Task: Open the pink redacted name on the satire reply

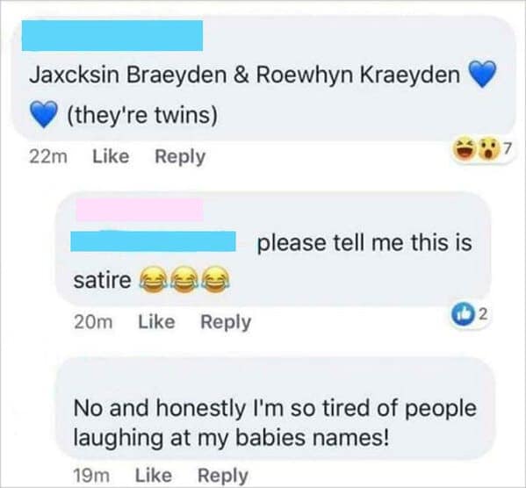Action: (140, 209)
